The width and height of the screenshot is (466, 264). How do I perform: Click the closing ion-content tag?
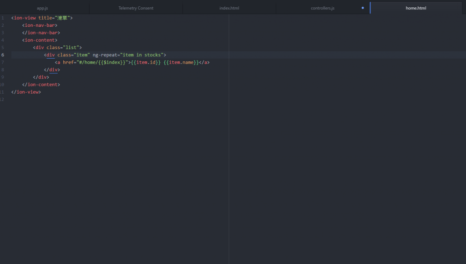coord(41,85)
